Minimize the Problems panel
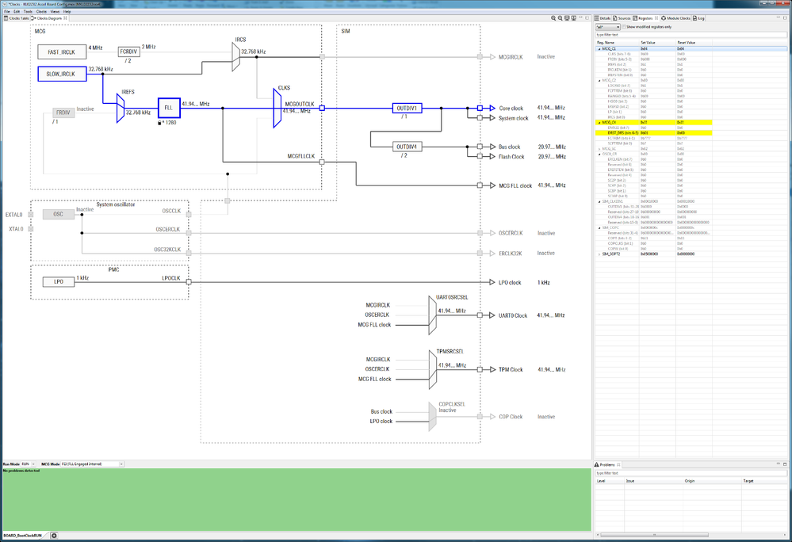The height and width of the screenshot is (542, 792). point(778,464)
